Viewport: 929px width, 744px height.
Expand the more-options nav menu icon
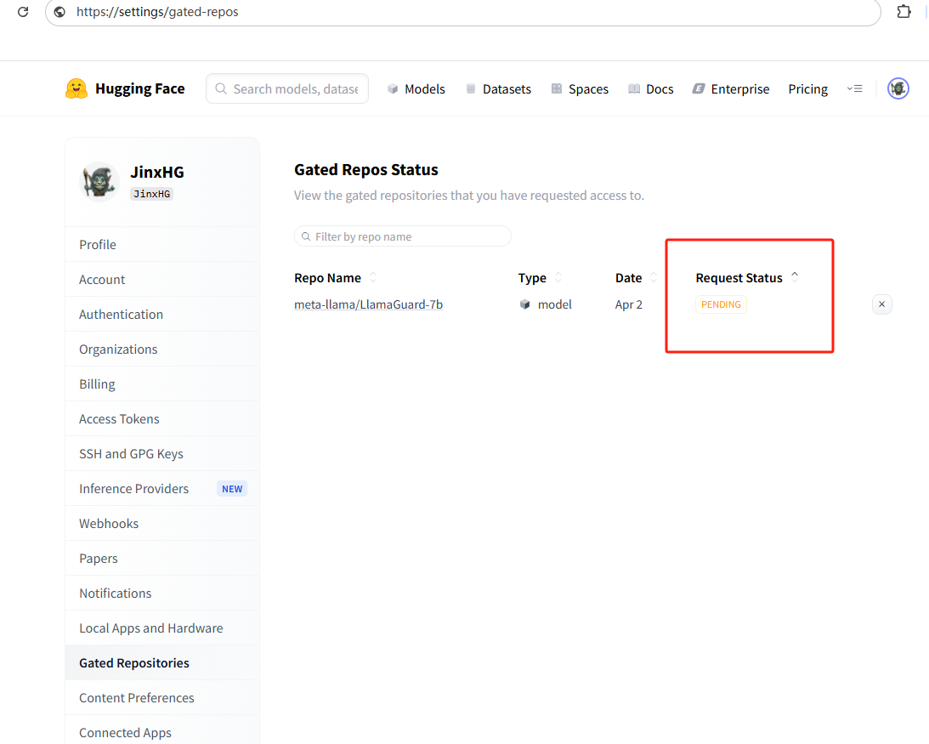(x=854, y=89)
